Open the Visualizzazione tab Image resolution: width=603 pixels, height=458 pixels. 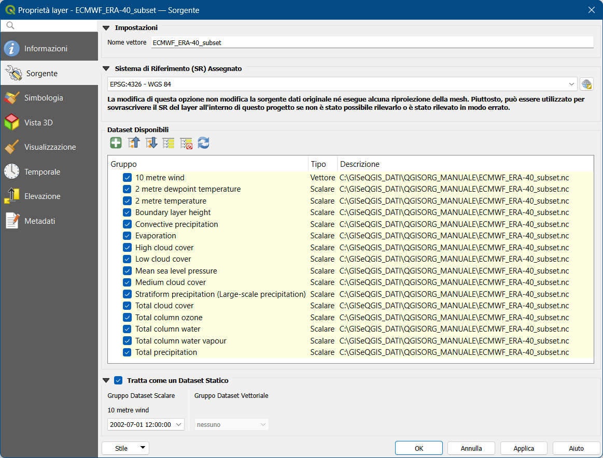(x=49, y=147)
